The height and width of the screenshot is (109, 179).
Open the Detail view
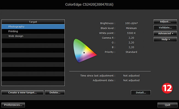[141, 93]
